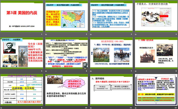Open slide 9 with the North-South comparison table
The image size is (178, 109).
click(22, 90)
